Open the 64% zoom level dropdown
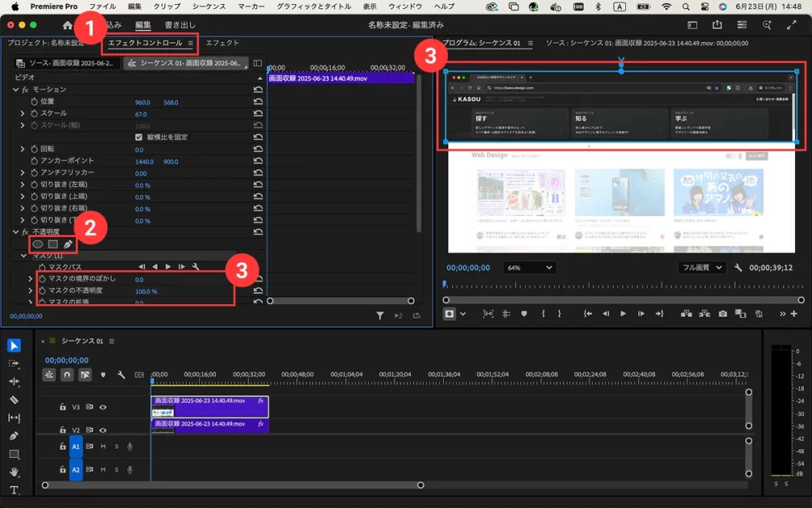Image resolution: width=812 pixels, height=508 pixels. point(529,268)
